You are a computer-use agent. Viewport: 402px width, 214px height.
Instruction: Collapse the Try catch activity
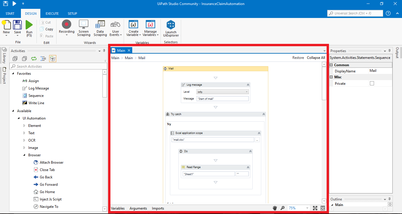coord(264,114)
